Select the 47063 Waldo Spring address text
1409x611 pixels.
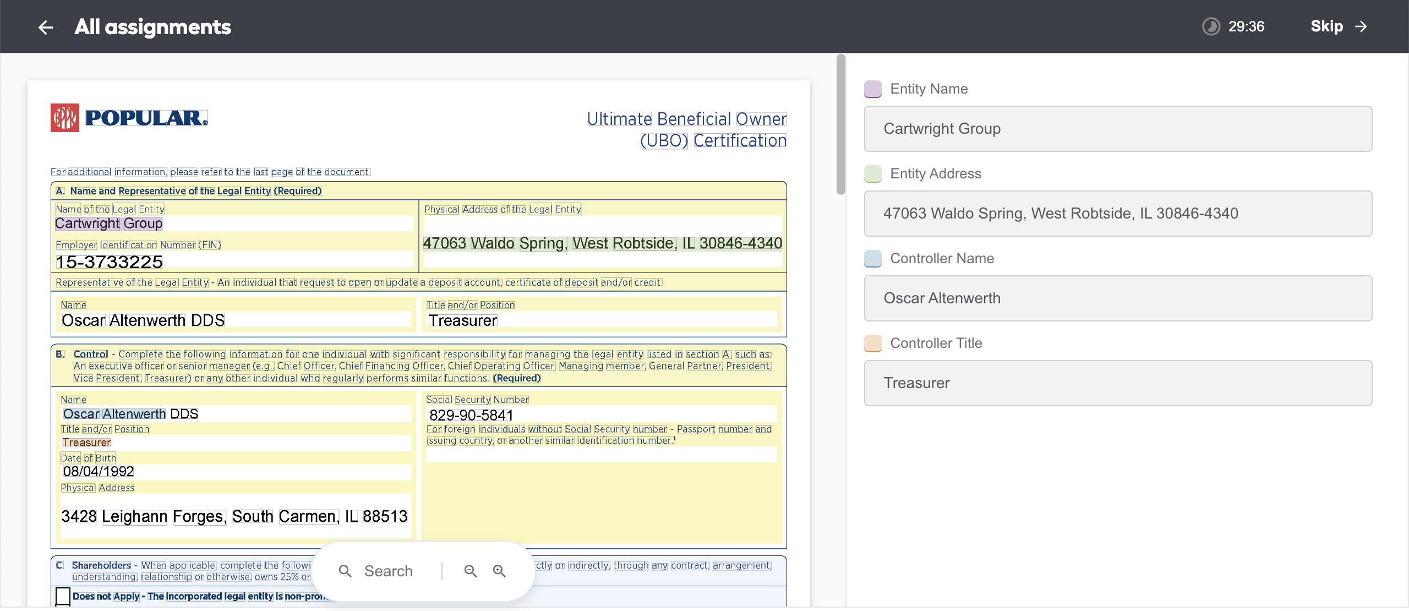coord(602,243)
